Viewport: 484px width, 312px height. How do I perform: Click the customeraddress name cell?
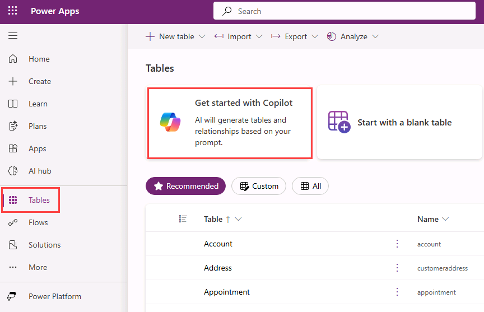443,268
